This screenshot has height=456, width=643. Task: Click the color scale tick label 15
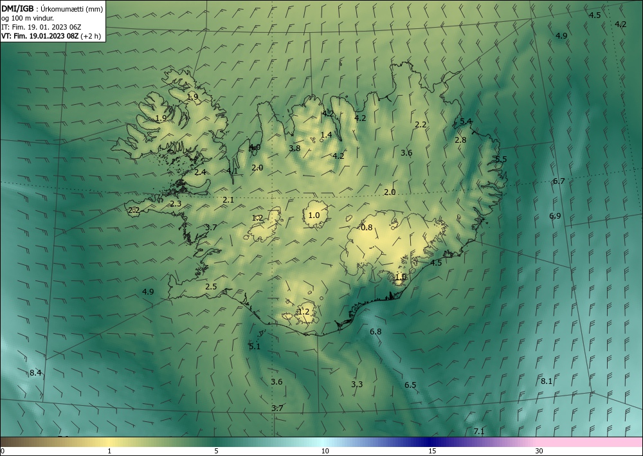pyautogui.click(x=432, y=451)
